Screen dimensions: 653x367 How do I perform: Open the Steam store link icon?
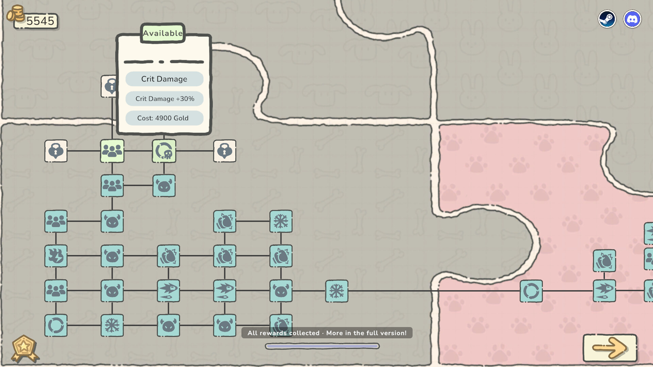[607, 19]
